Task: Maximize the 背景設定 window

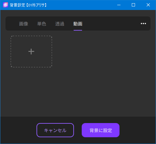Action: (x=133, y=5)
